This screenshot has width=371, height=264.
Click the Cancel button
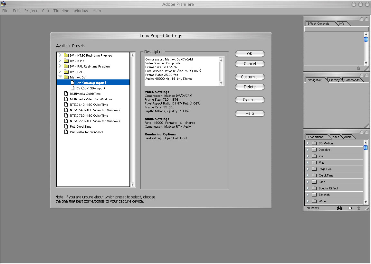pos(250,64)
